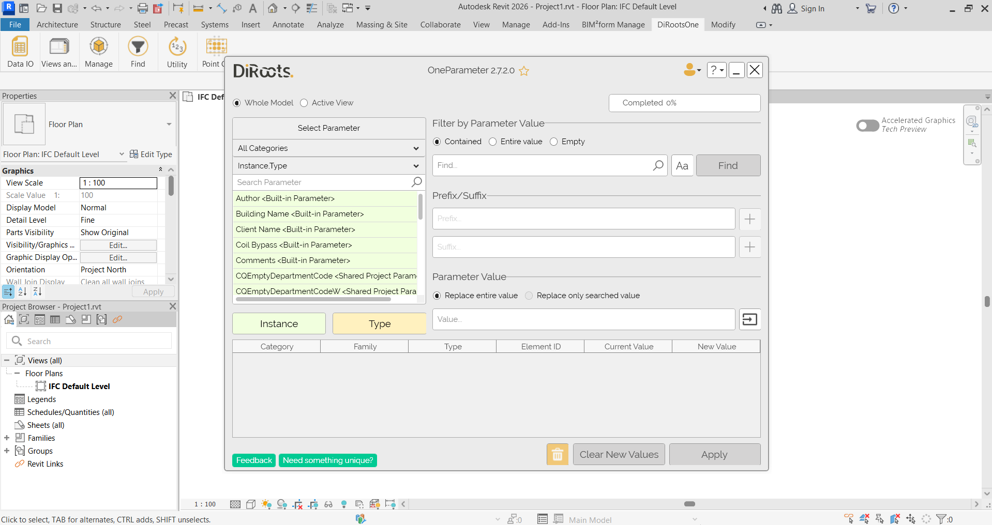Click the trash delete icon button

point(558,454)
